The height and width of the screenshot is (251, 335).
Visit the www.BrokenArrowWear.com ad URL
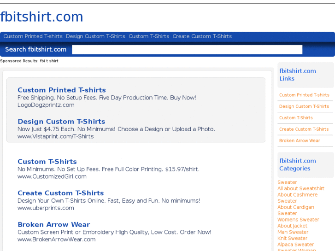pyautogui.click(x=56, y=239)
